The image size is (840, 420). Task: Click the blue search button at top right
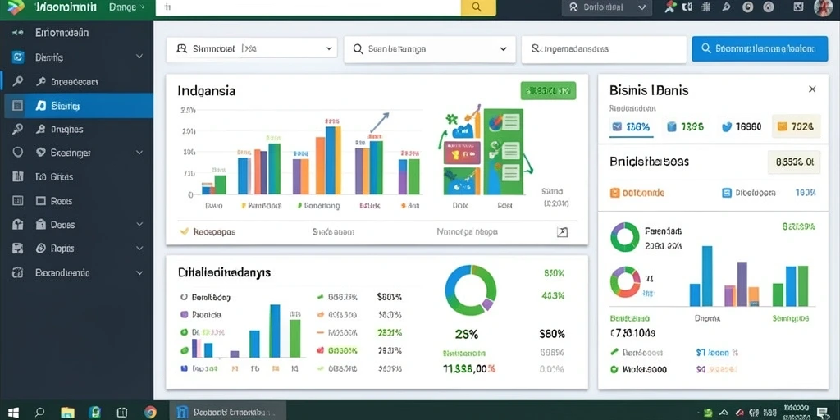(760, 48)
